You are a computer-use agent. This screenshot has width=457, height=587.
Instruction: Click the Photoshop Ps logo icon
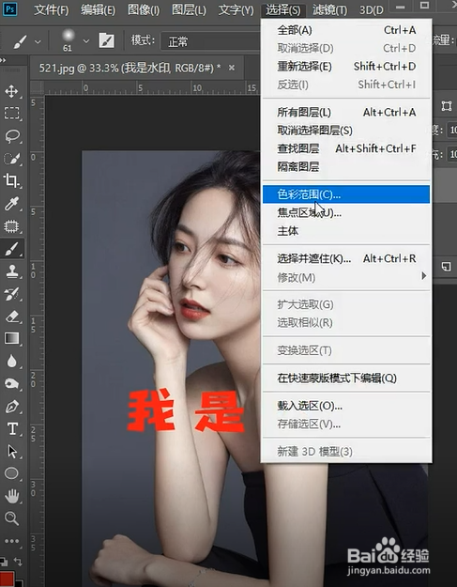click(x=10, y=9)
